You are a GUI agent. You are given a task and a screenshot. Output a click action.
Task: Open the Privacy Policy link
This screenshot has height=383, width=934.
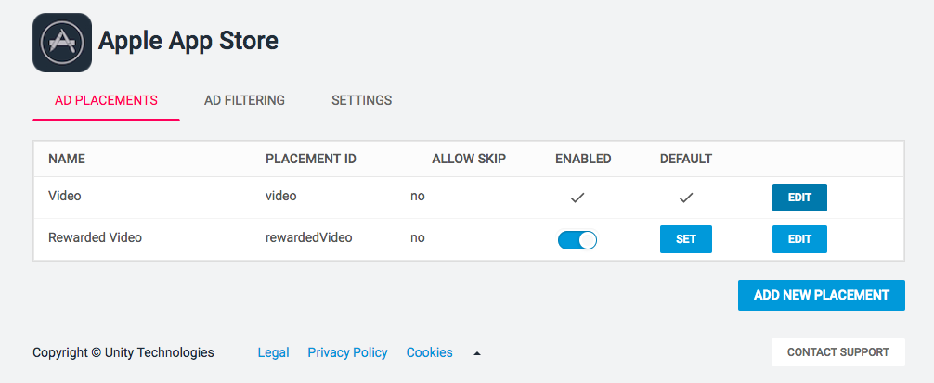tap(347, 352)
